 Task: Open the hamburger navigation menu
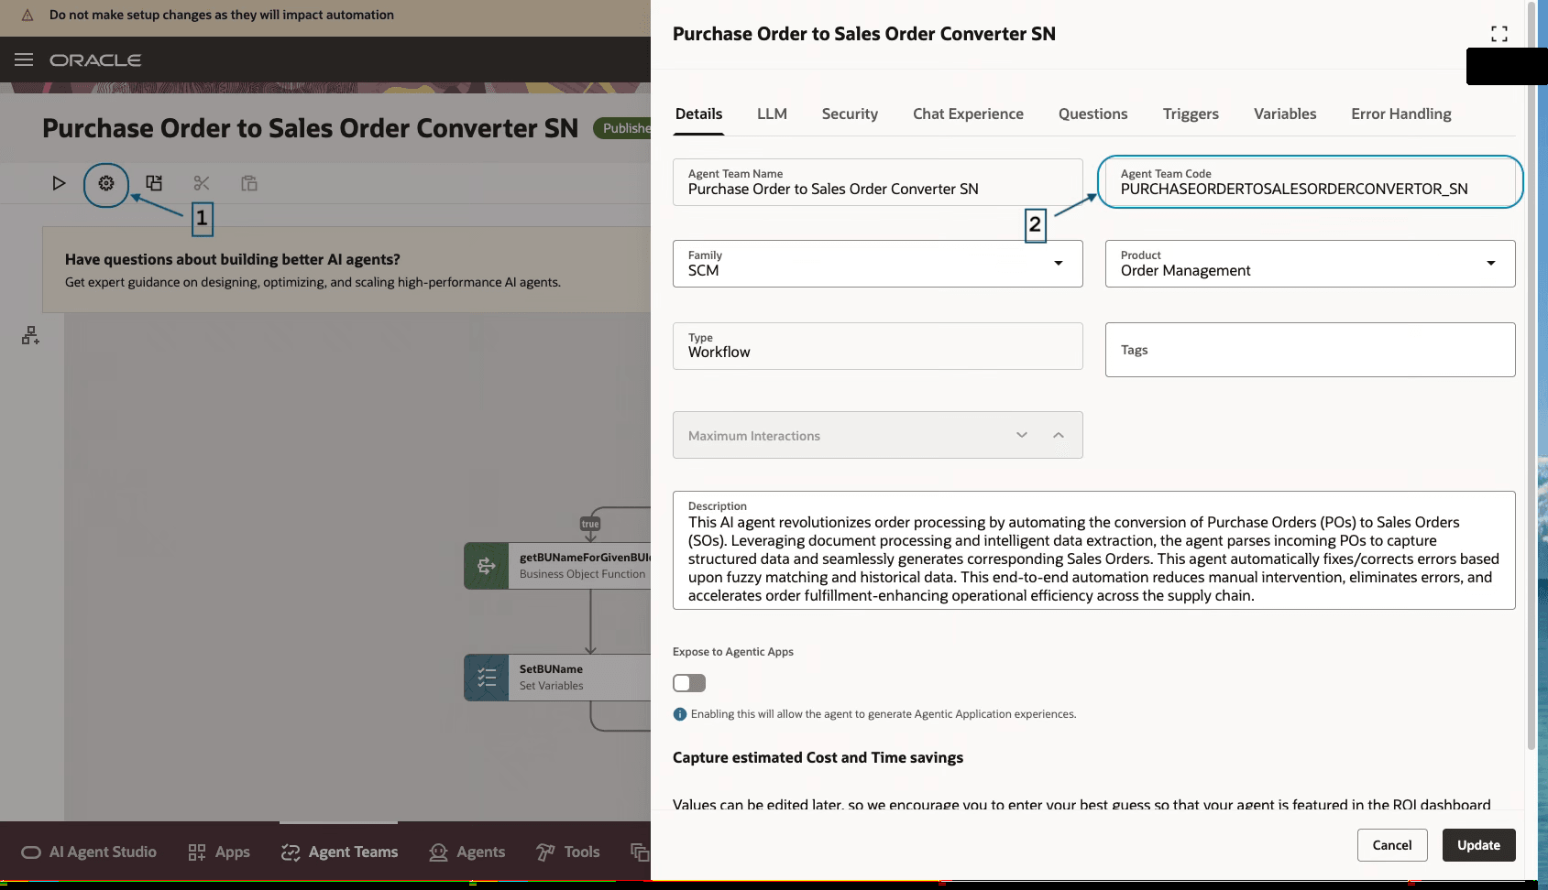pyautogui.click(x=24, y=60)
